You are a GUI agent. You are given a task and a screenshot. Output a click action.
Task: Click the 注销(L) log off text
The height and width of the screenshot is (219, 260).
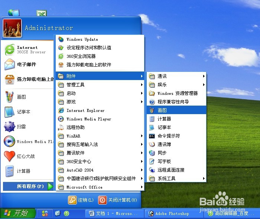coord(86,200)
